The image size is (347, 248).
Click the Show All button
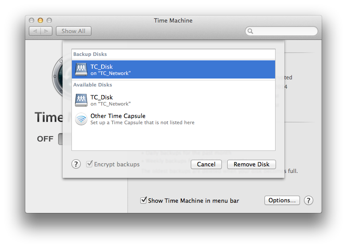74,31
